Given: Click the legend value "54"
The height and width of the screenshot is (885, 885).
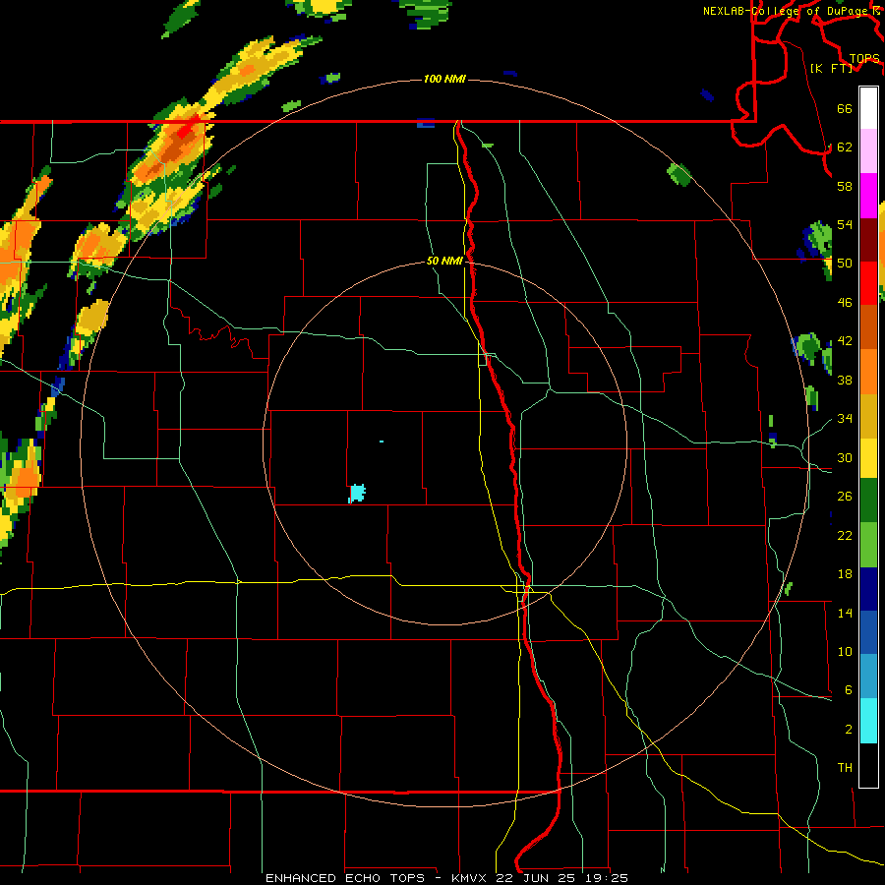Looking at the screenshot, I should tap(845, 224).
